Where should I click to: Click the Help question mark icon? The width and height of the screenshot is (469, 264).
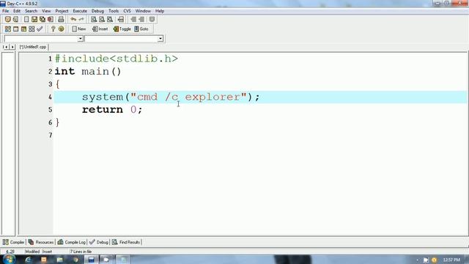point(53,29)
